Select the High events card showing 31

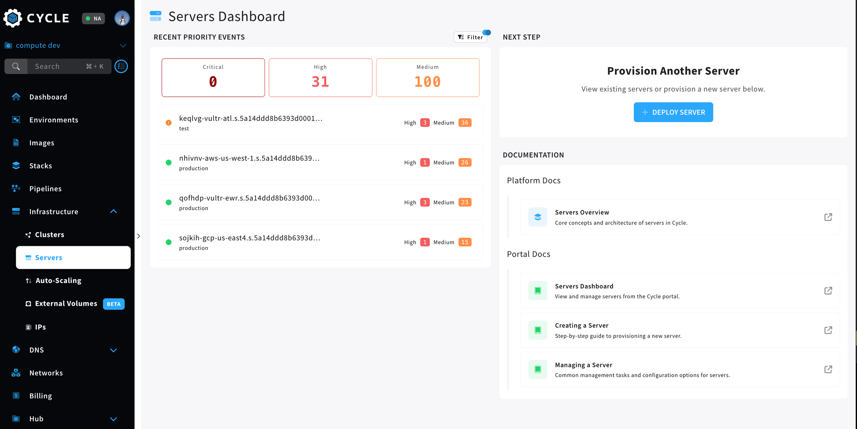click(320, 77)
